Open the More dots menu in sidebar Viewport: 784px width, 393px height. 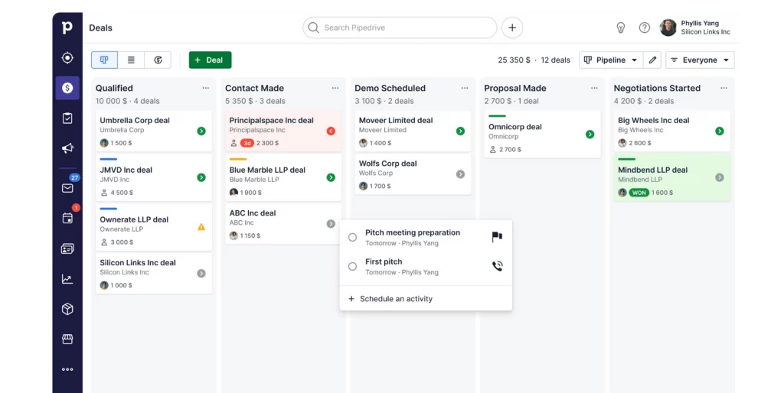[67, 369]
